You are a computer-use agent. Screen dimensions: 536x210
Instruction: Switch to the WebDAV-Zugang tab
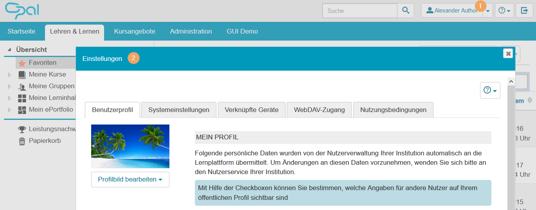(x=319, y=110)
